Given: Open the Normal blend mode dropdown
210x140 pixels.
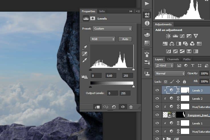Looking at the screenshot, I should [x=170, y=73].
